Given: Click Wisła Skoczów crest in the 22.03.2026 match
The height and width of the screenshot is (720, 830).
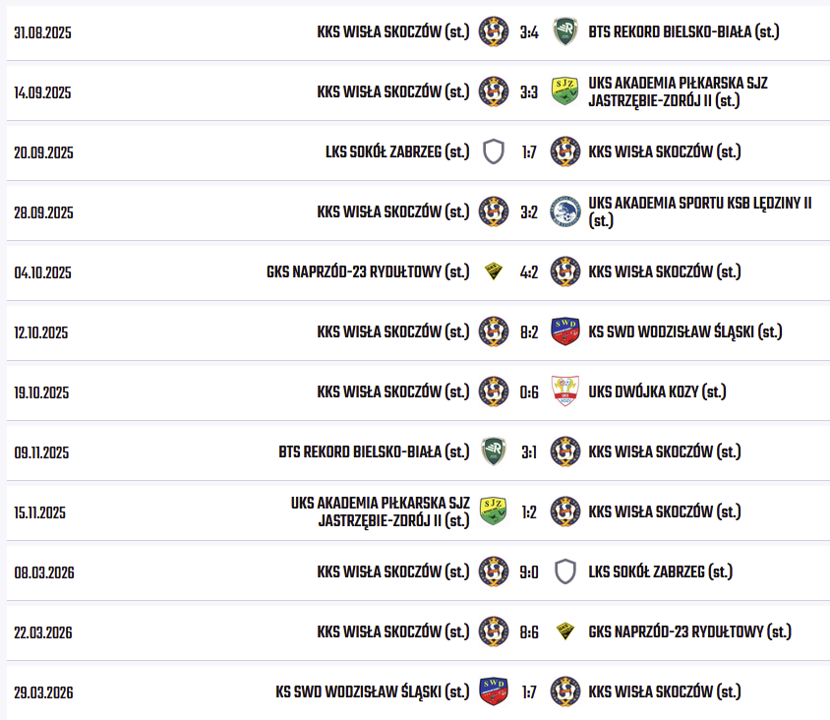Looking at the screenshot, I should 494,631.
